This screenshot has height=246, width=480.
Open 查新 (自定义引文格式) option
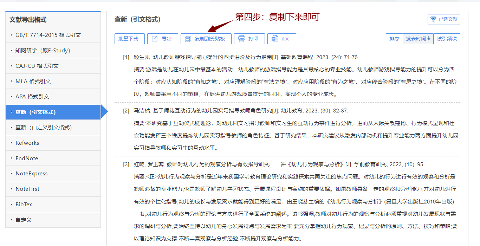pos(44,128)
